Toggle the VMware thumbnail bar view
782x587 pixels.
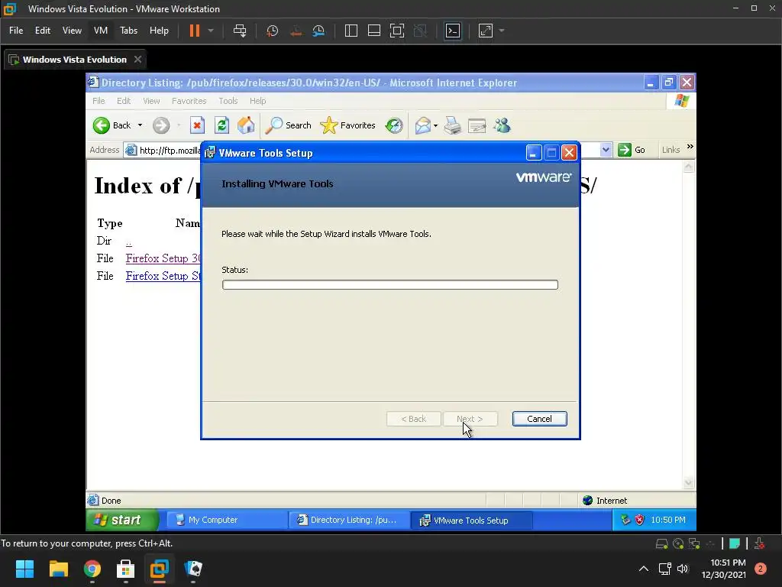pos(374,31)
